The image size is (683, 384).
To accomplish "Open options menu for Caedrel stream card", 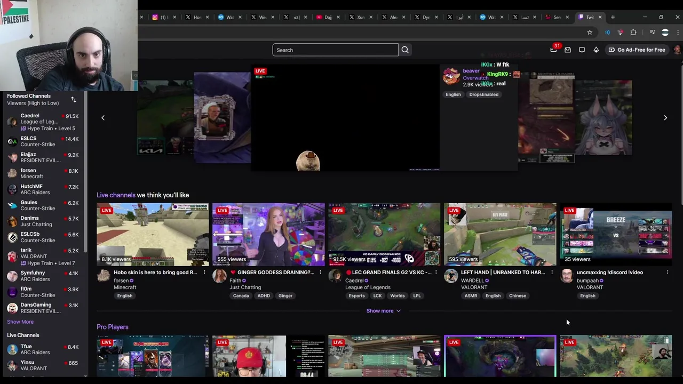I will (x=436, y=273).
